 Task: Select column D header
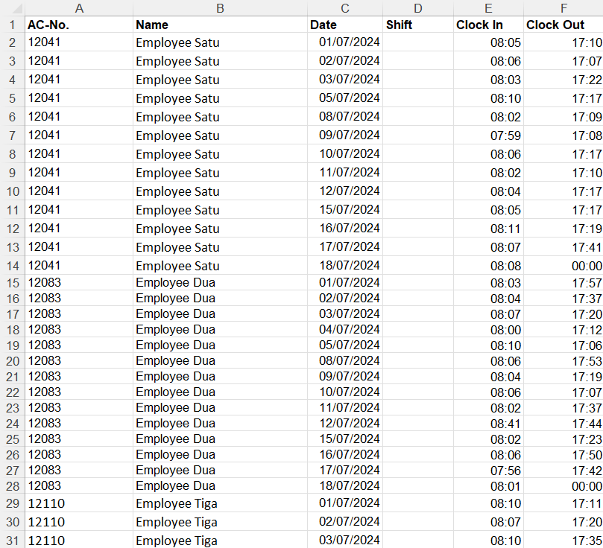click(x=418, y=8)
